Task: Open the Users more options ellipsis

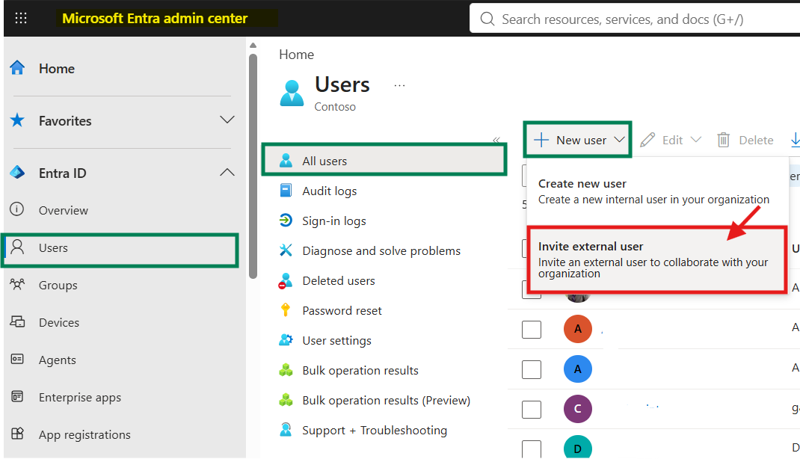Action: click(x=399, y=85)
